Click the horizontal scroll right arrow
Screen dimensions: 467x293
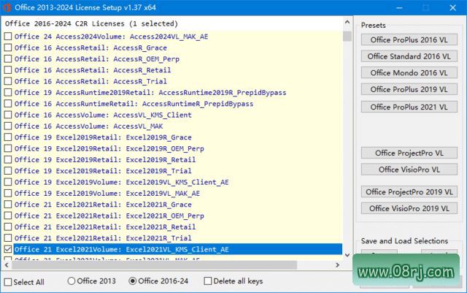pyautogui.click(x=337, y=265)
